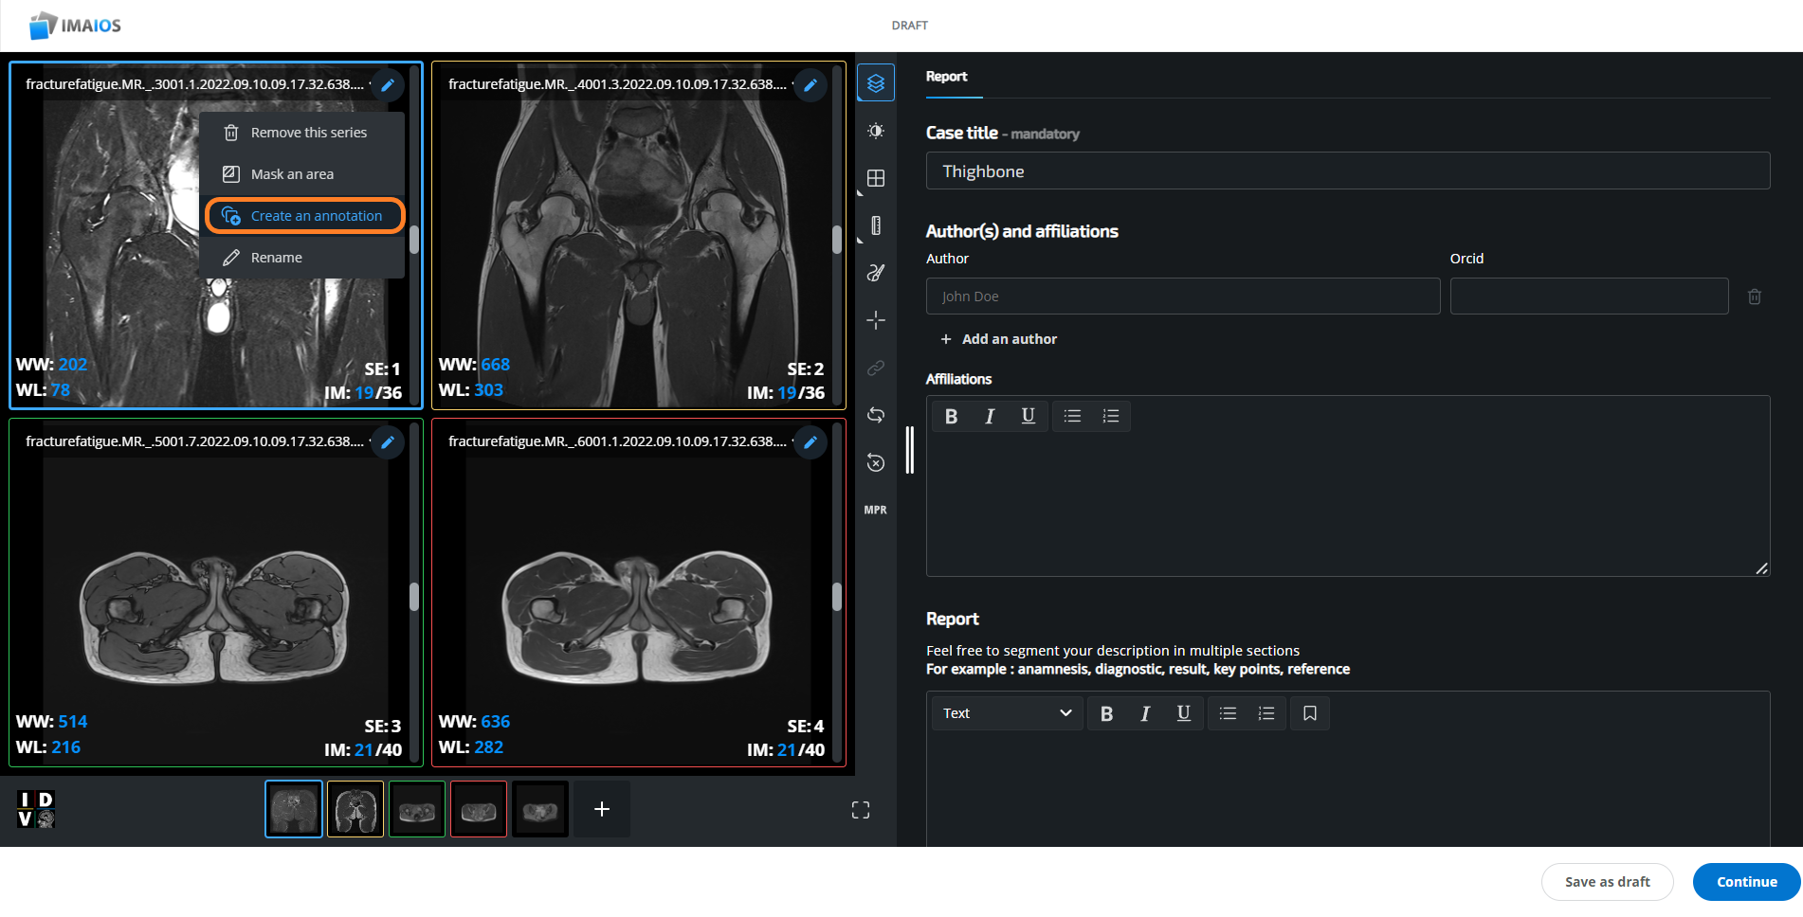Toggle numbered list in Report editor

click(x=1266, y=713)
